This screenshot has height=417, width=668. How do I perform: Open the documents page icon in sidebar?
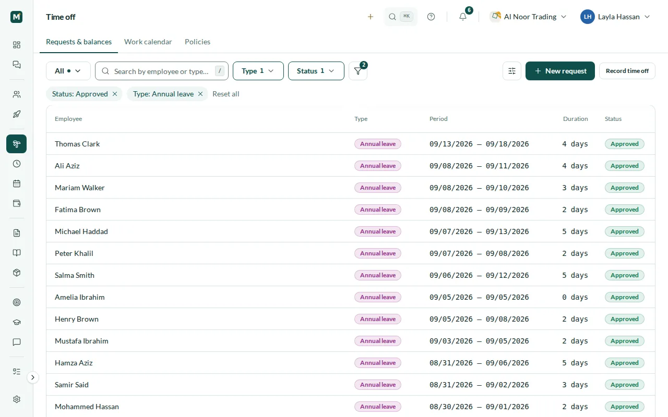point(17,233)
